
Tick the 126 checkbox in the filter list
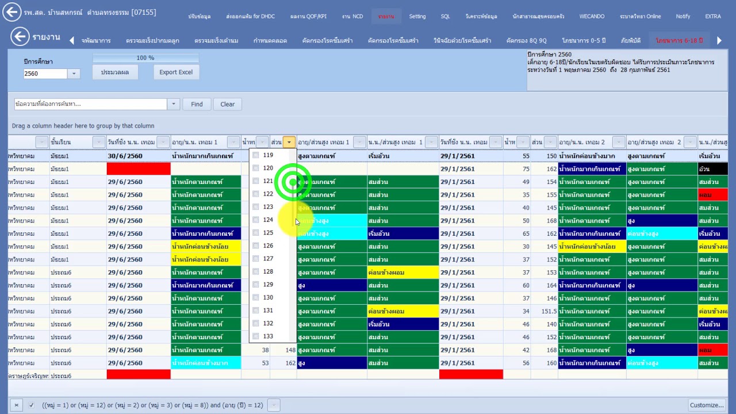(x=255, y=246)
